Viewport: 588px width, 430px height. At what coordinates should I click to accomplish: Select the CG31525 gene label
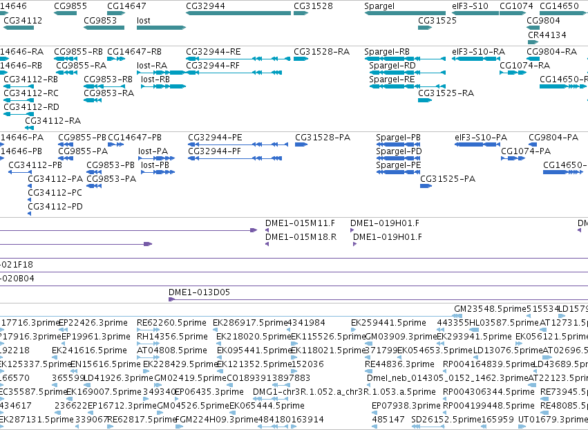[437, 20]
